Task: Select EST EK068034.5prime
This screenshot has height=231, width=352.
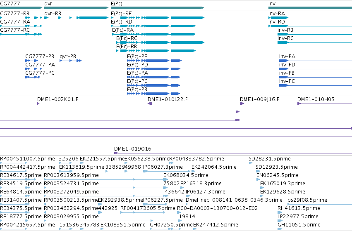Action: point(186,175)
